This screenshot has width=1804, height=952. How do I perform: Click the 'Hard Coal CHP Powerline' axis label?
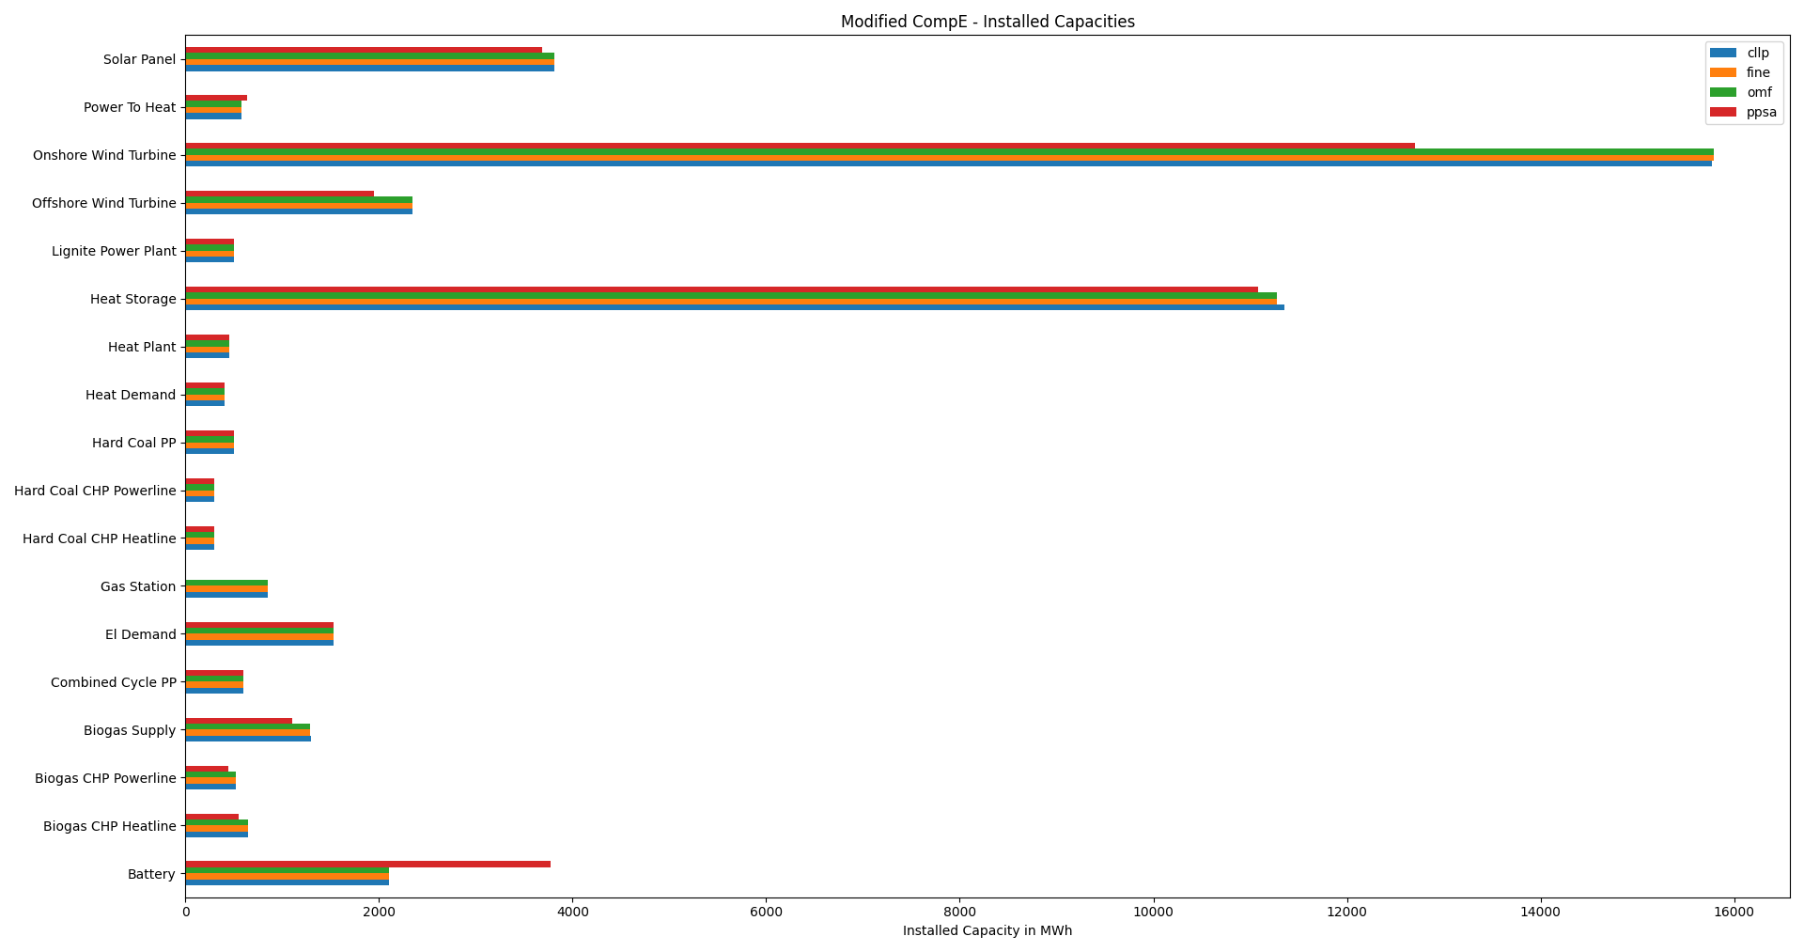tap(95, 491)
